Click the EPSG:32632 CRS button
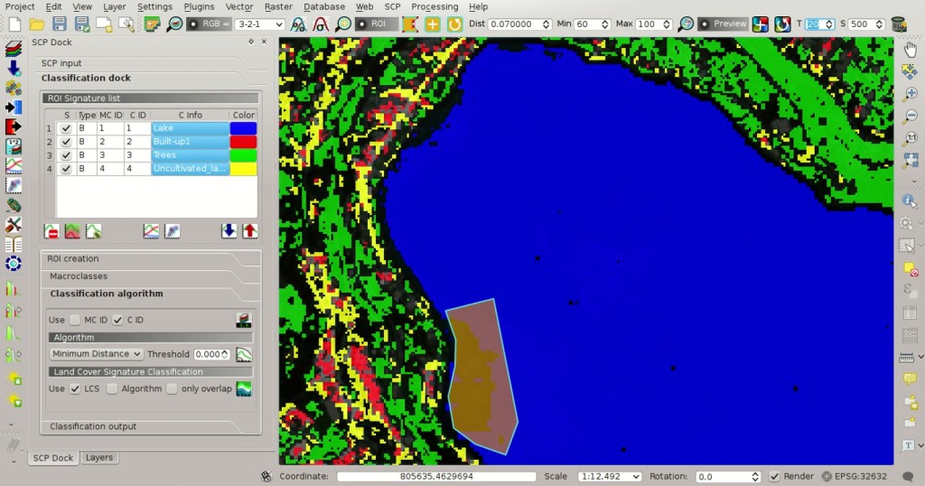 click(855, 477)
